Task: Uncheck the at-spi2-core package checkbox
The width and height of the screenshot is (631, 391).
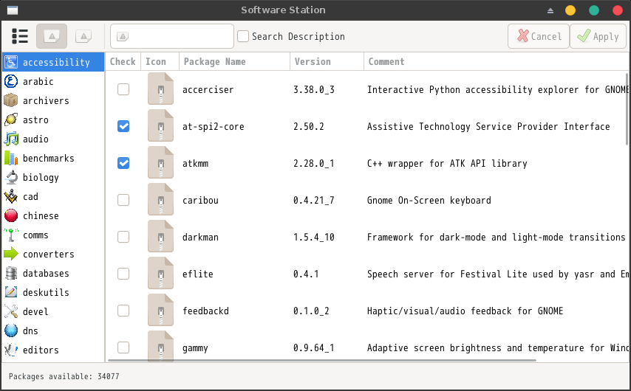Action: [123, 126]
